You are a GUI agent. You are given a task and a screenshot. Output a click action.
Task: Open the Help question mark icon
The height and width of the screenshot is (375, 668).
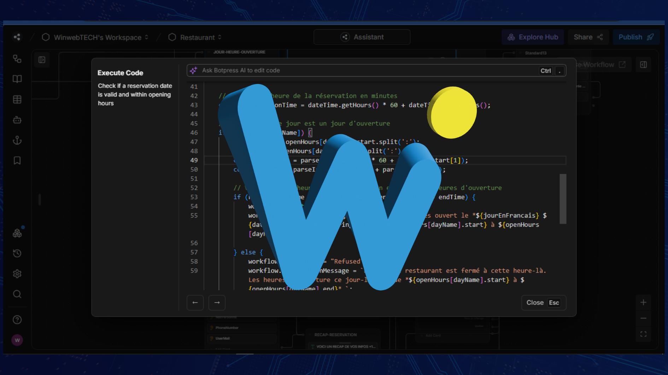coord(17,320)
